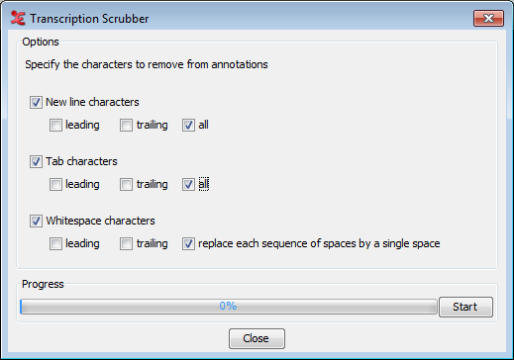Click the Transcription Scrubber title bar icon
The width and height of the screenshot is (514, 360).
(18, 18)
